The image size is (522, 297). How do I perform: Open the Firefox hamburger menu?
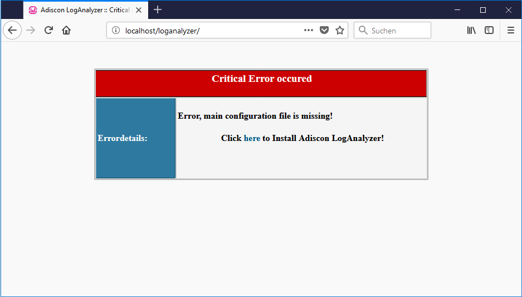tap(511, 30)
